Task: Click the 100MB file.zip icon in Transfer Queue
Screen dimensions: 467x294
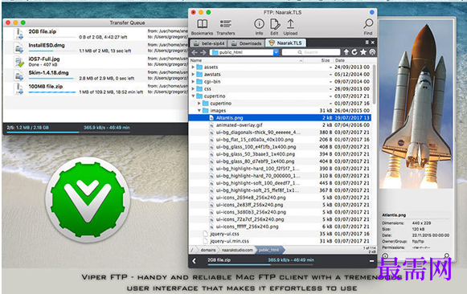Action: pos(18,89)
